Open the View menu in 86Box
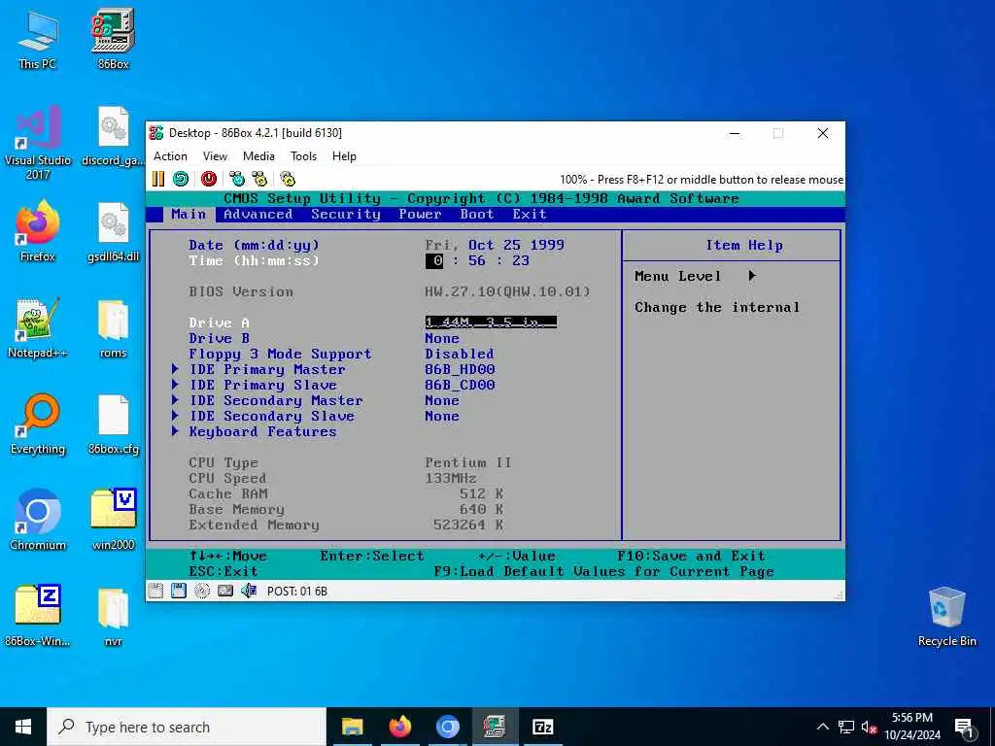This screenshot has height=746, width=995. point(215,156)
